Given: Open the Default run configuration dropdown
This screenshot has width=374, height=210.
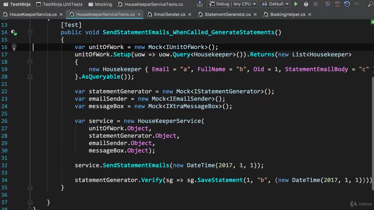Looking at the screenshot, I should pos(276,4).
